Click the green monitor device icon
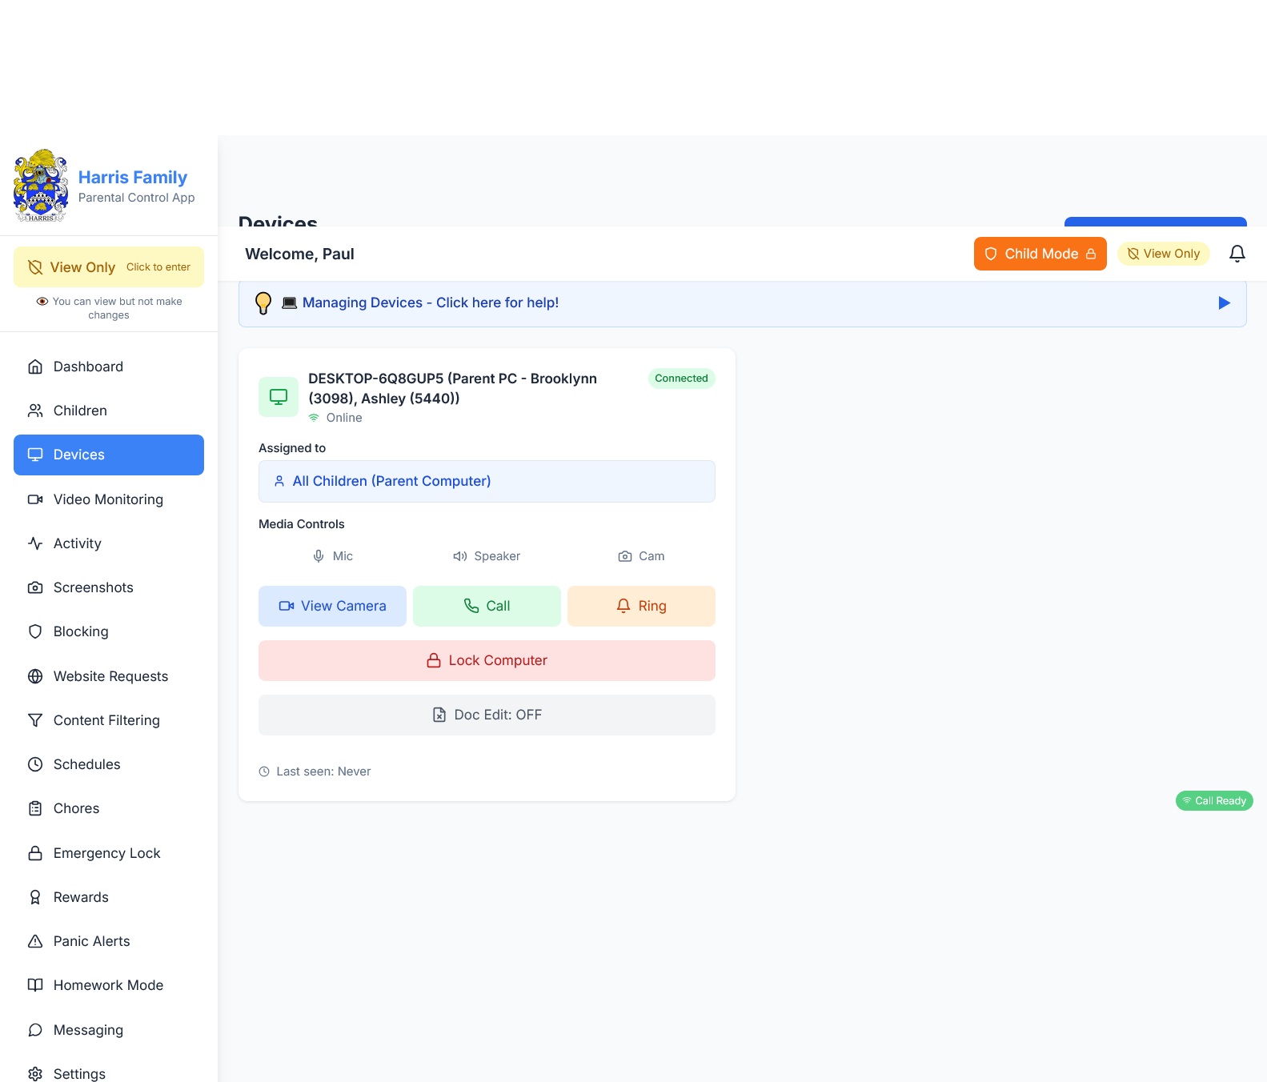1267x1082 pixels. coord(278,397)
